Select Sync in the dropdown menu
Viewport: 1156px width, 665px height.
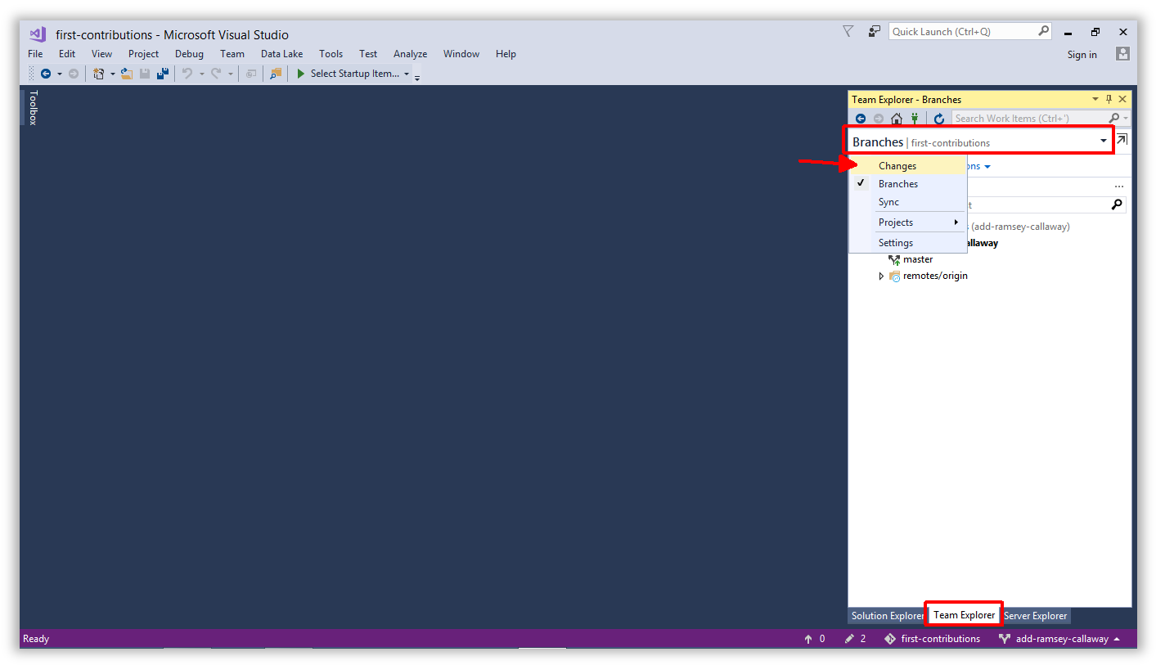908,202
